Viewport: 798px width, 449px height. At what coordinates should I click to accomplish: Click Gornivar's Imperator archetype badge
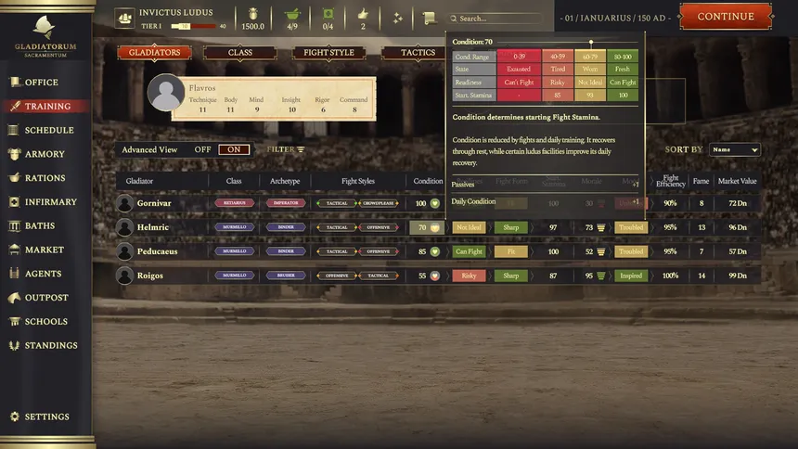tap(286, 202)
